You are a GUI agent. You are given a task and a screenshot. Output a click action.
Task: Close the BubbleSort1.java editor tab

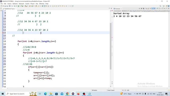pos(16,9)
